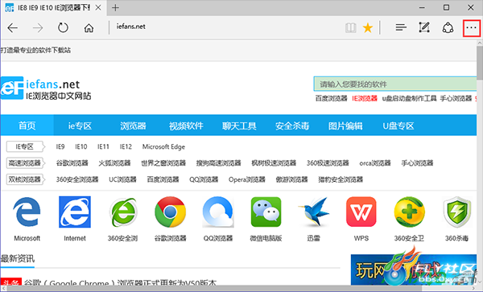
Task: Open the IE10 link
Action: coord(81,146)
